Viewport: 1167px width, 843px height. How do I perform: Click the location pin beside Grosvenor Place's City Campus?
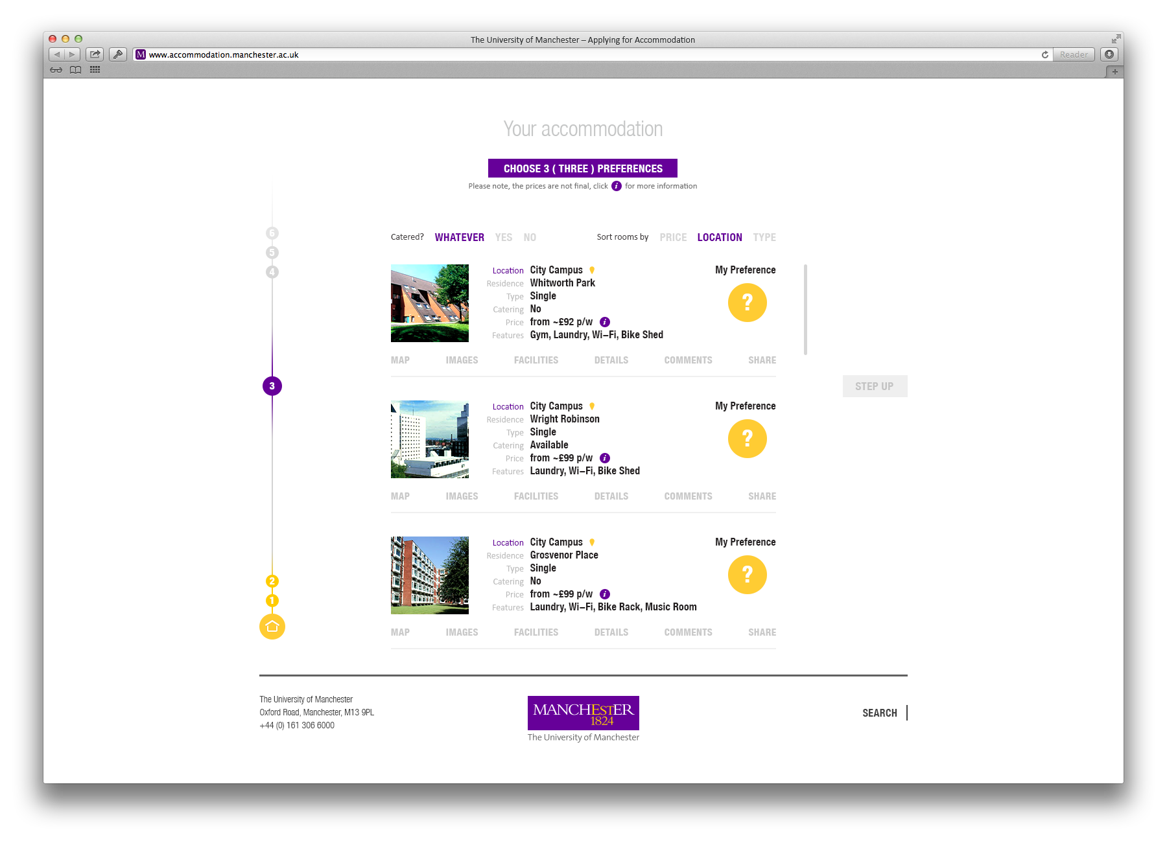(592, 542)
